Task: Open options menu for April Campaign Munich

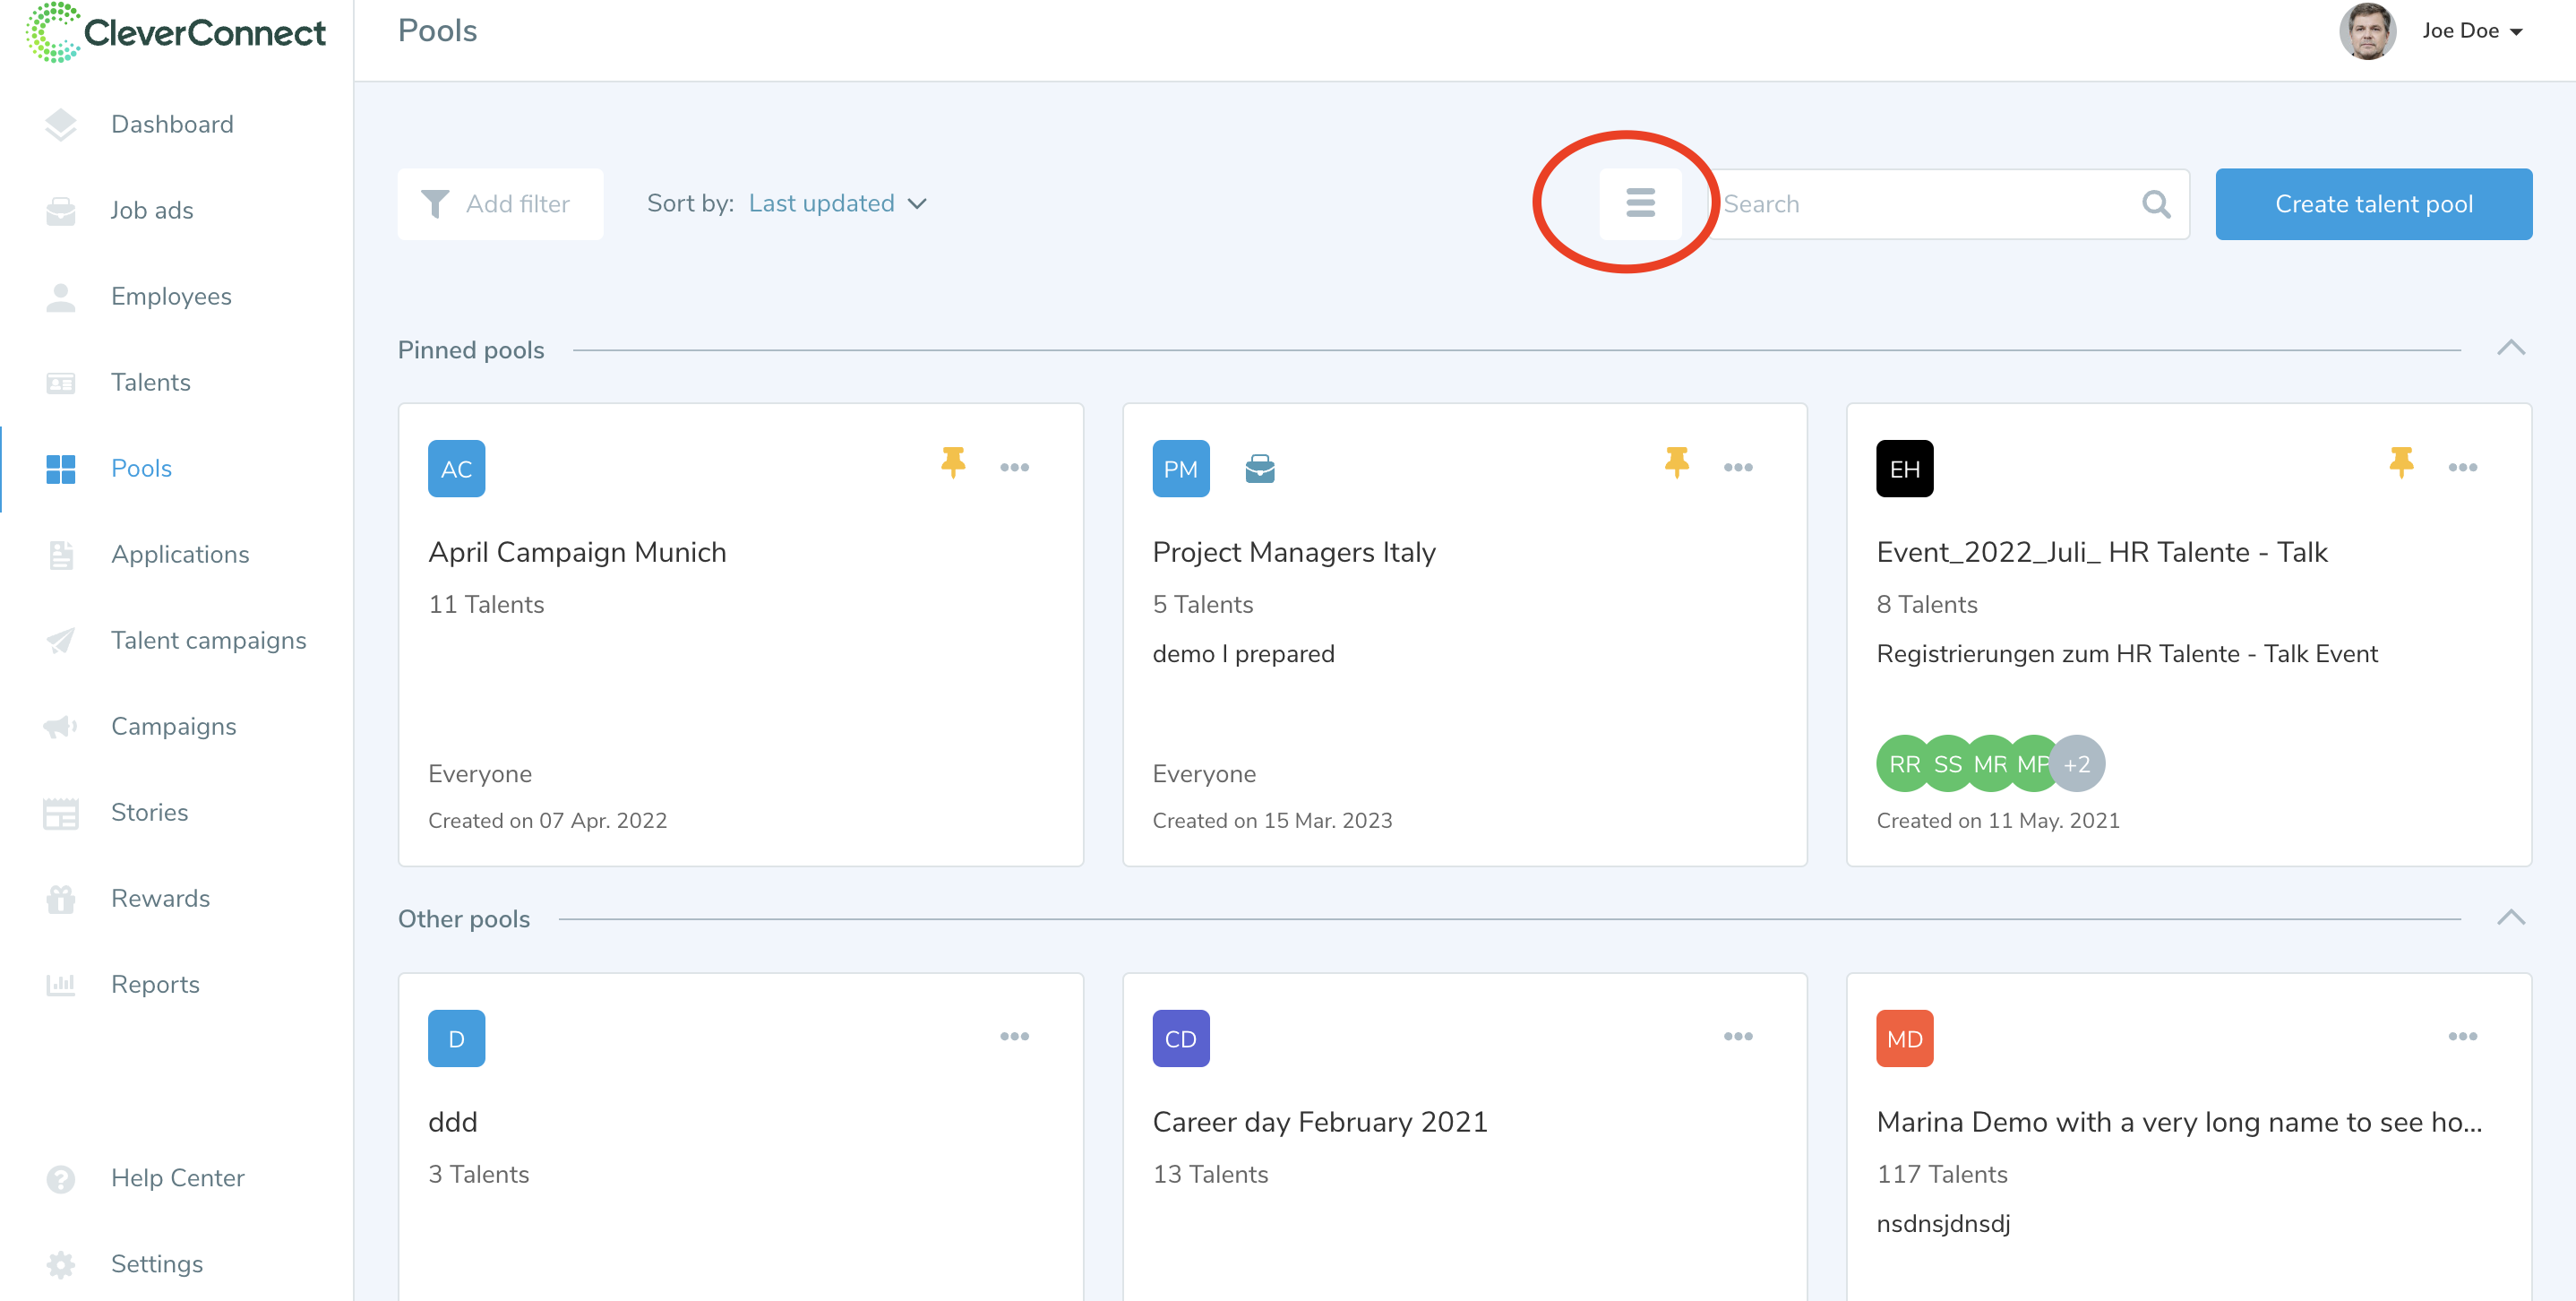Action: pos(1014,467)
